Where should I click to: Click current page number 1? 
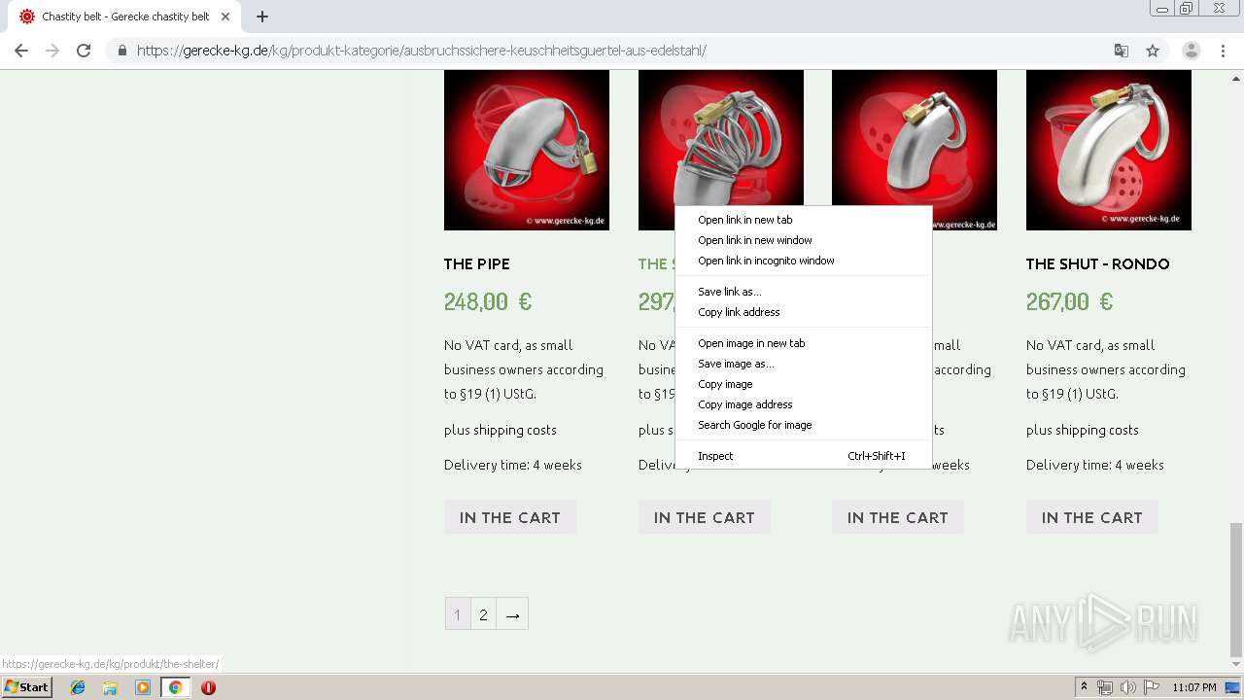(x=458, y=614)
